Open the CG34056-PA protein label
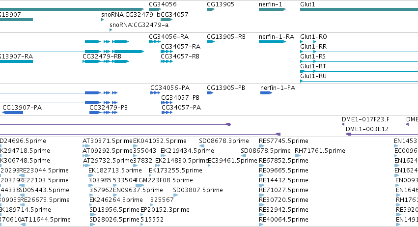The image size is (418, 227). (x=170, y=88)
